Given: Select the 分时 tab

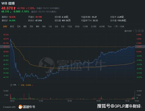Looking at the screenshot, I should 5,26.
